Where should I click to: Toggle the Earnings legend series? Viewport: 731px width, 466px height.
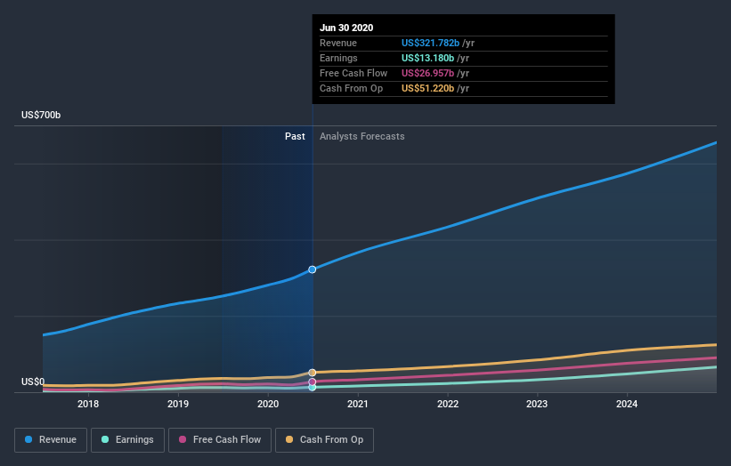coord(127,440)
